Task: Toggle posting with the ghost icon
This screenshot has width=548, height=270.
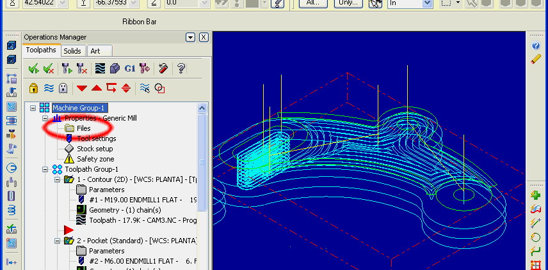Action: point(63,88)
